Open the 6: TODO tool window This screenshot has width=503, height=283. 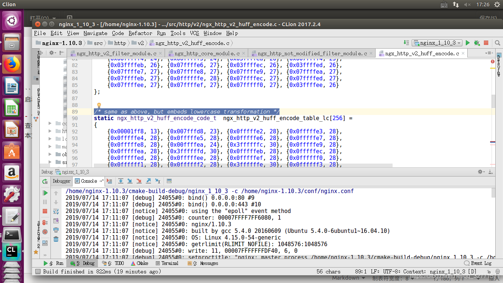coord(113,263)
